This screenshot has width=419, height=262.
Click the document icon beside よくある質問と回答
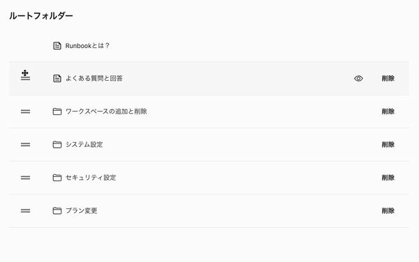point(57,78)
